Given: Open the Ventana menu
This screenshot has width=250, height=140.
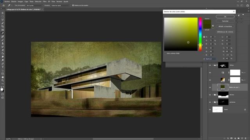Looking at the screenshot, I should pos(59,2).
